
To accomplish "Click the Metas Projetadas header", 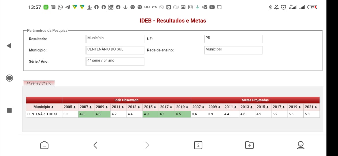I will pyautogui.click(x=255, y=100).
